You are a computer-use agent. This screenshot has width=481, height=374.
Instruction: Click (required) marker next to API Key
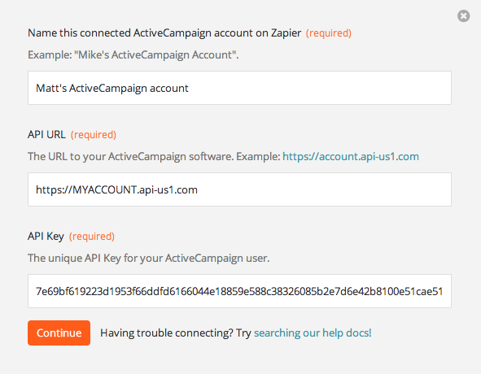point(92,237)
